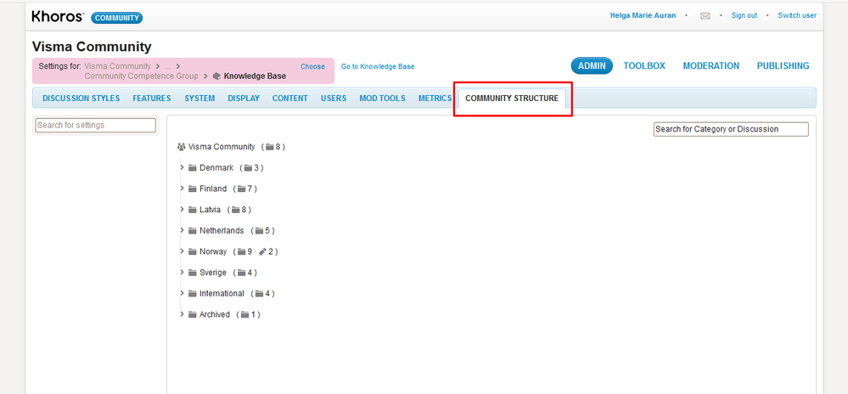848x394 pixels.
Task: Click the Khoros logo
Action: [58, 17]
